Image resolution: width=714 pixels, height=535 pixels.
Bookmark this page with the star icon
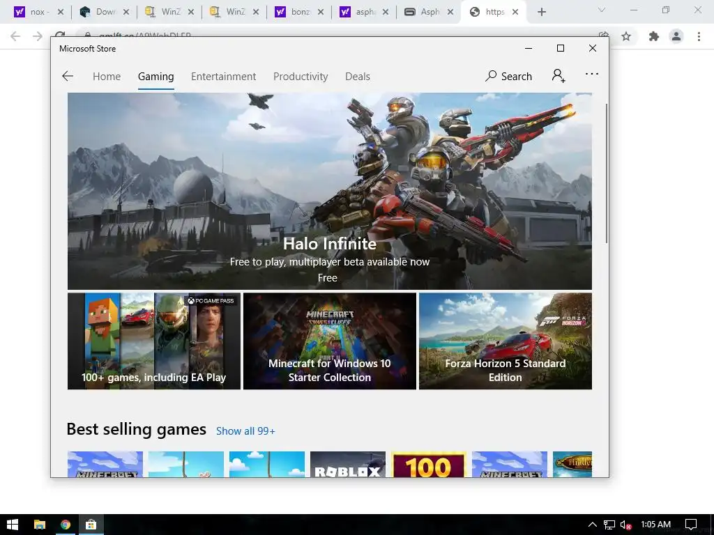click(626, 36)
